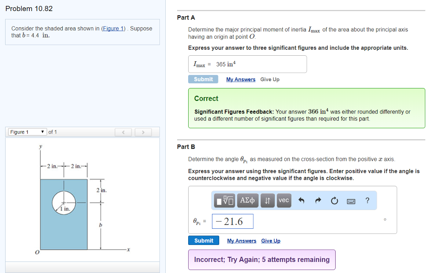Click the subscript/superscript arrows tool

(x=268, y=200)
